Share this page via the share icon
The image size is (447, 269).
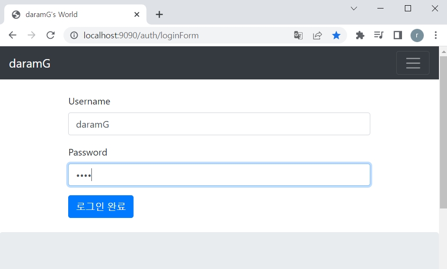click(x=317, y=35)
